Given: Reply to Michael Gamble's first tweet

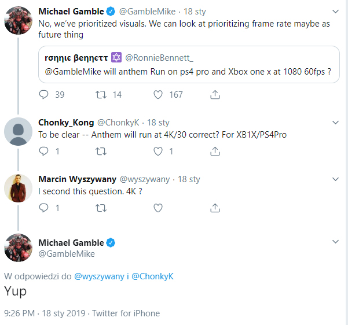Looking at the screenshot, I should coord(44,94).
